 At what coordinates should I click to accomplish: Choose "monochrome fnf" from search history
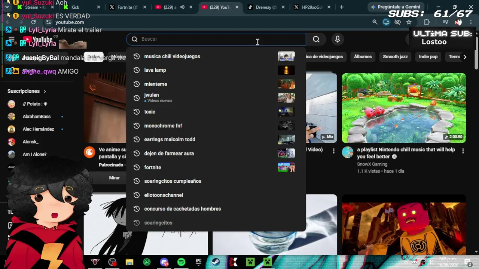(216, 126)
